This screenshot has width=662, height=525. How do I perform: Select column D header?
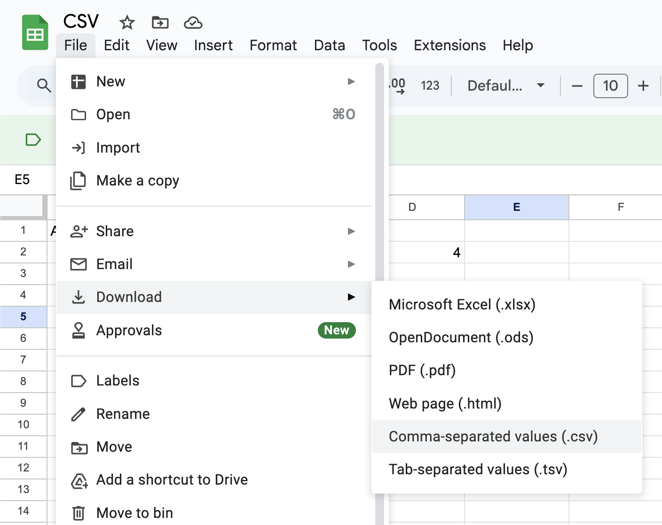pyautogui.click(x=426, y=208)
